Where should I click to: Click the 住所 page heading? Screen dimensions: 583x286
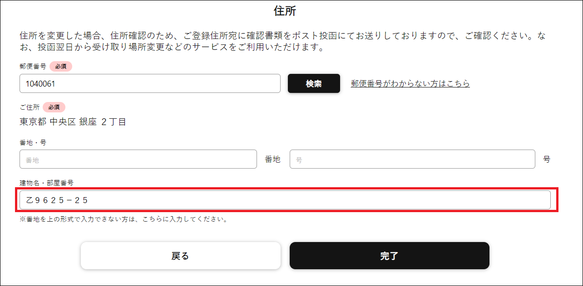[x=291, y=11]
